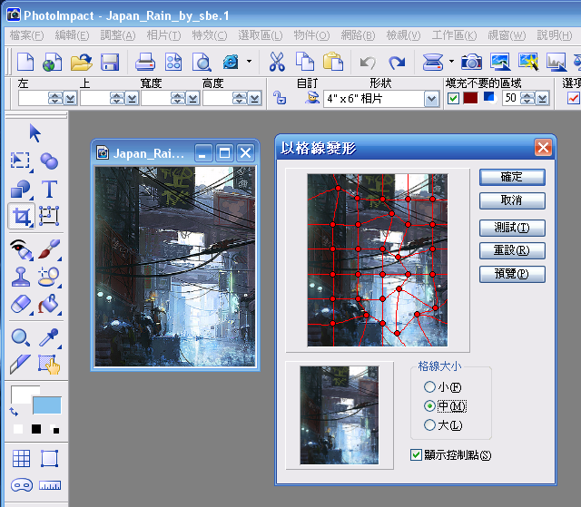Open the 上 (top) field dropdown arrow

pos(133,99)
